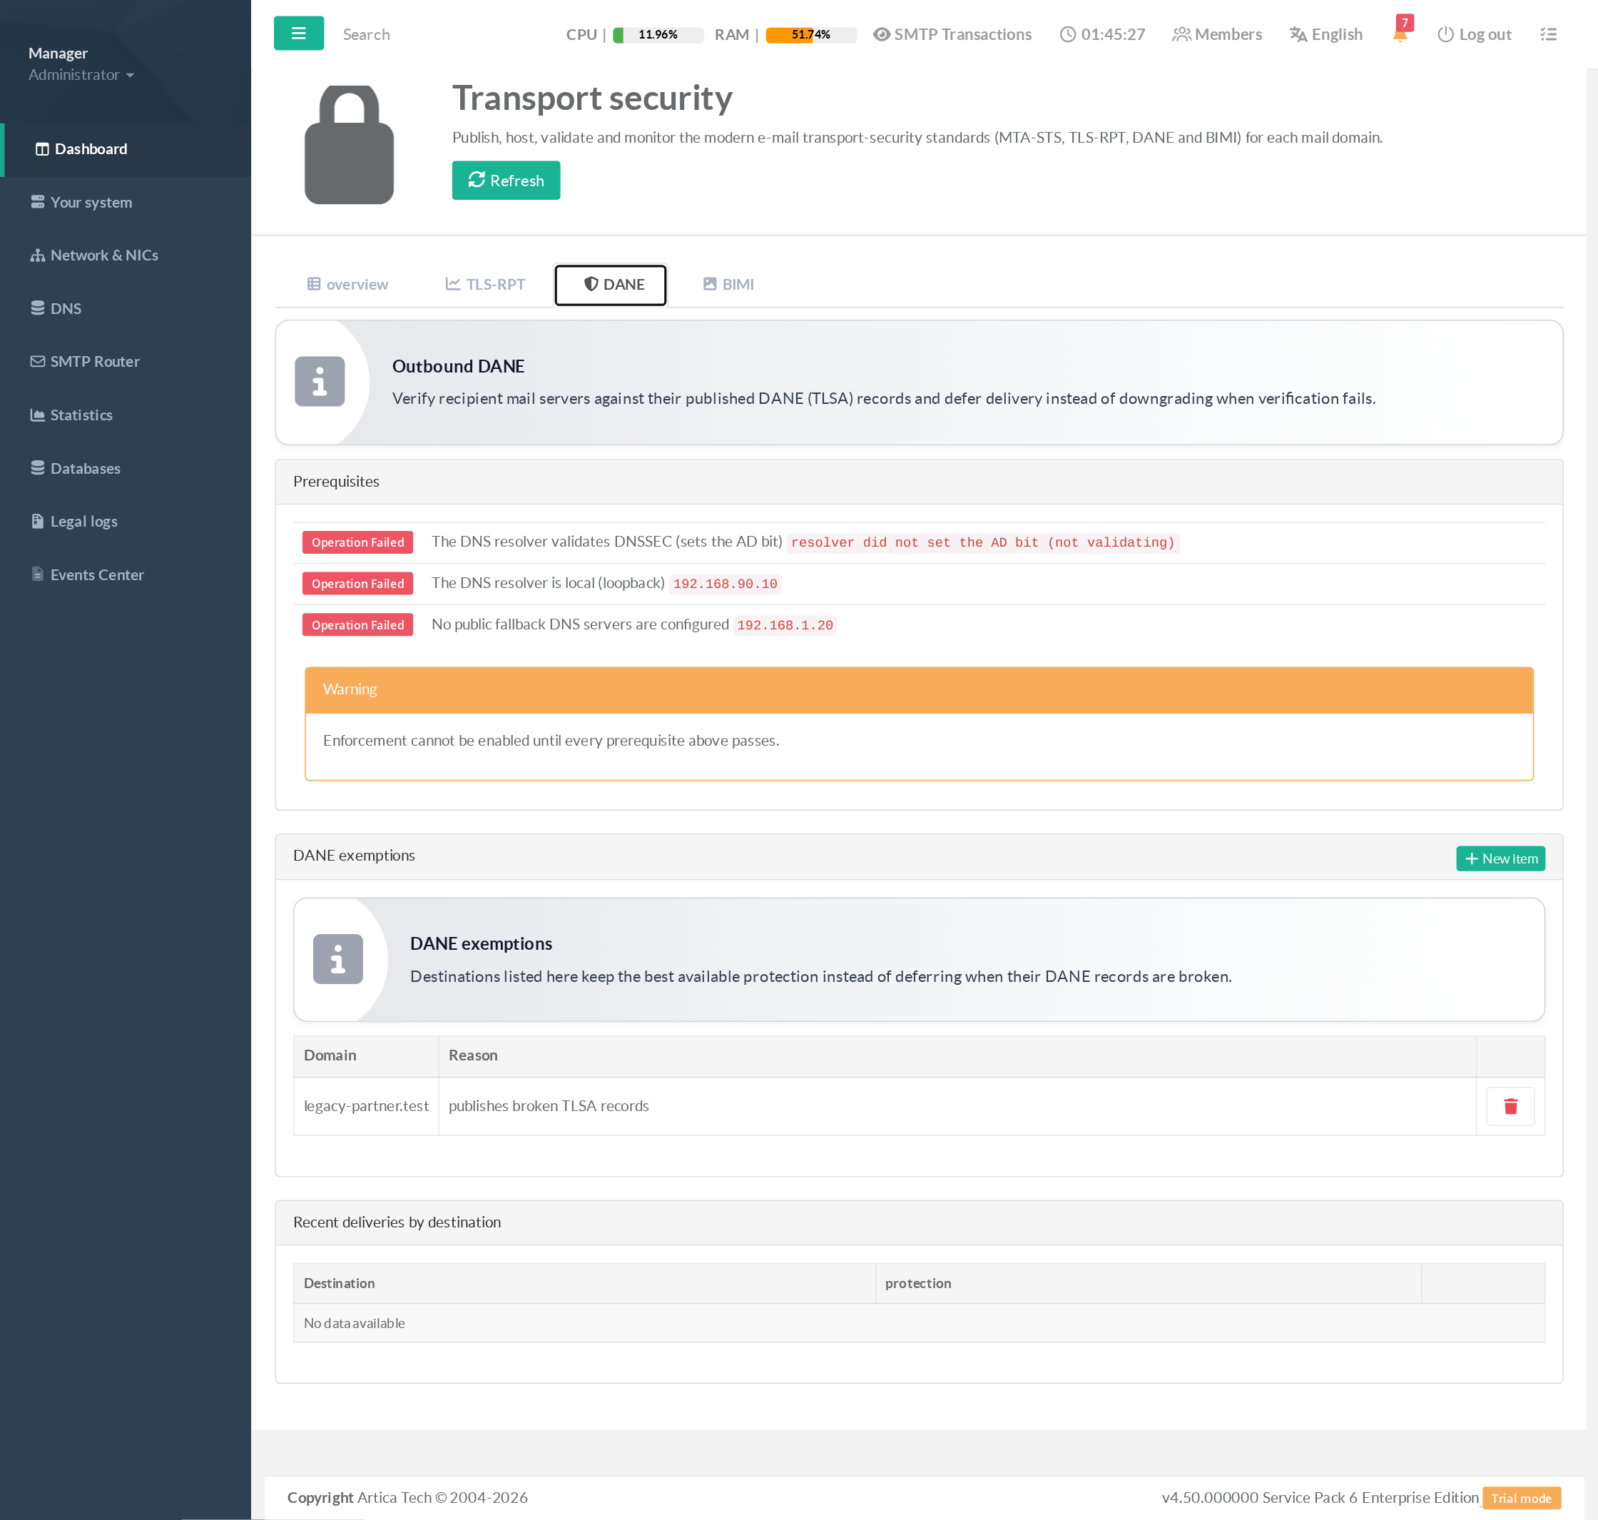Click the Domain column header
1598x1520 pixels.
pyautogui.click(x=366, y=1055)
